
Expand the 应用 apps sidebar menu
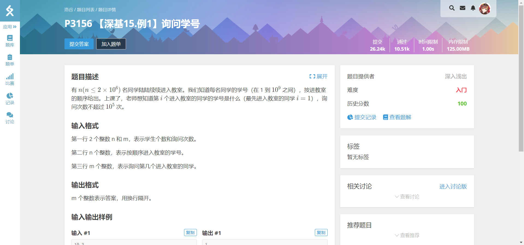pyautogui.click(x=10, y=27)
